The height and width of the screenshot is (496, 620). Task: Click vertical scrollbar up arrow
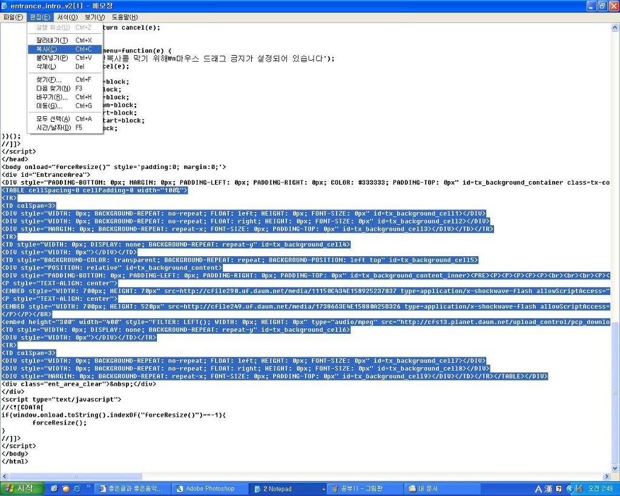[615, 28]
